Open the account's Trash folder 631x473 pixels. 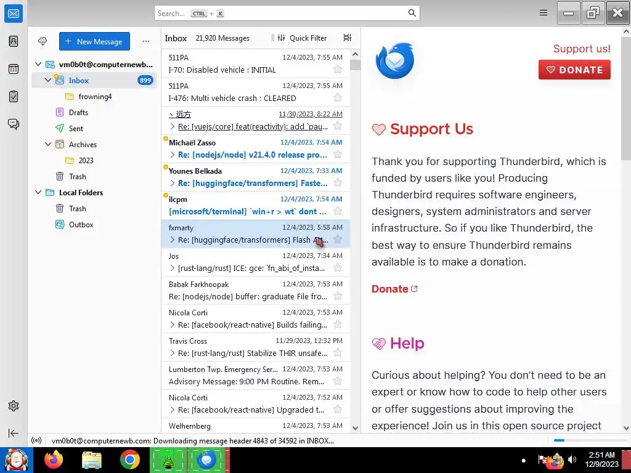point(77,177)
